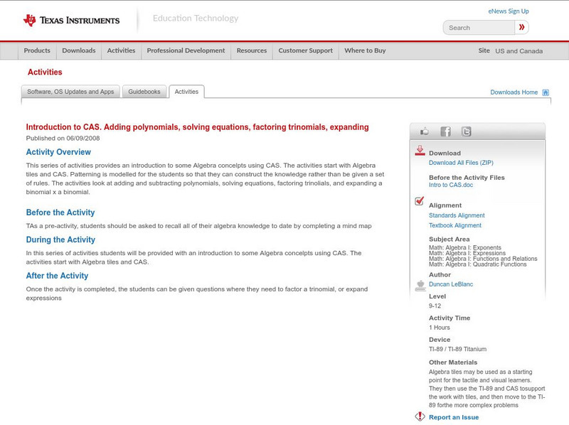Click the author stamp icon
569x425 pixels.
click(420, 286)
